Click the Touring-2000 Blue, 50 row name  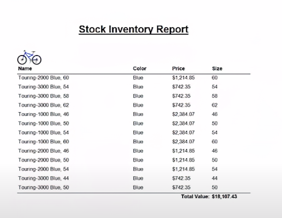[x=43, y=160]
